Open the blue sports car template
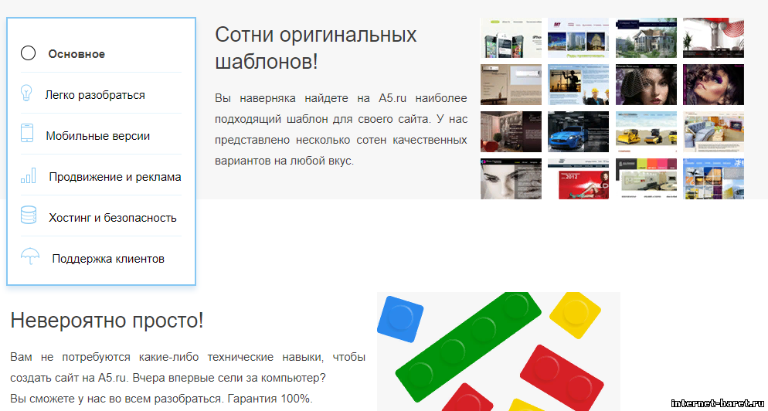The height and width of the screenshot is (411, 768). click(578, 131)
